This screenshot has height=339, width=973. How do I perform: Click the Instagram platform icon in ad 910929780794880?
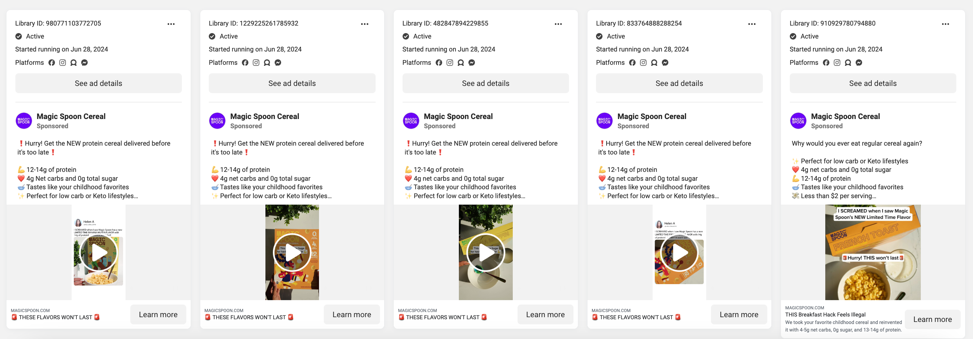pos(837,63)
